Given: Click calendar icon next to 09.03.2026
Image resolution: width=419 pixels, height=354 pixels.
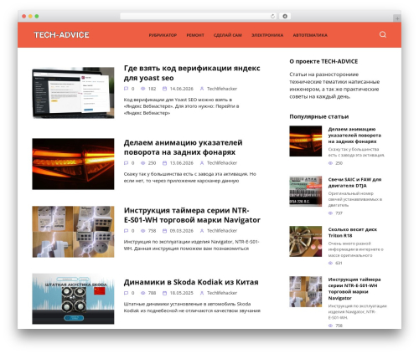Looking at the screenshot, I should [x=164, y=231].
